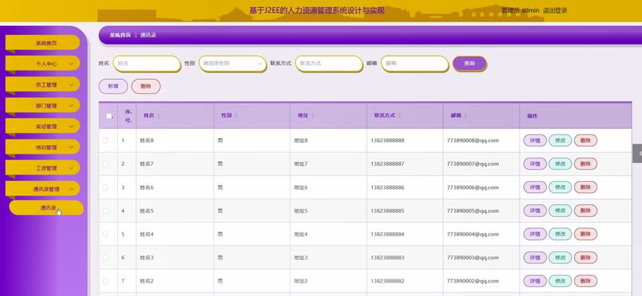The image size is (642, 296).
Task: Open the side tab at right edge
Action: (x=637, y=154)
